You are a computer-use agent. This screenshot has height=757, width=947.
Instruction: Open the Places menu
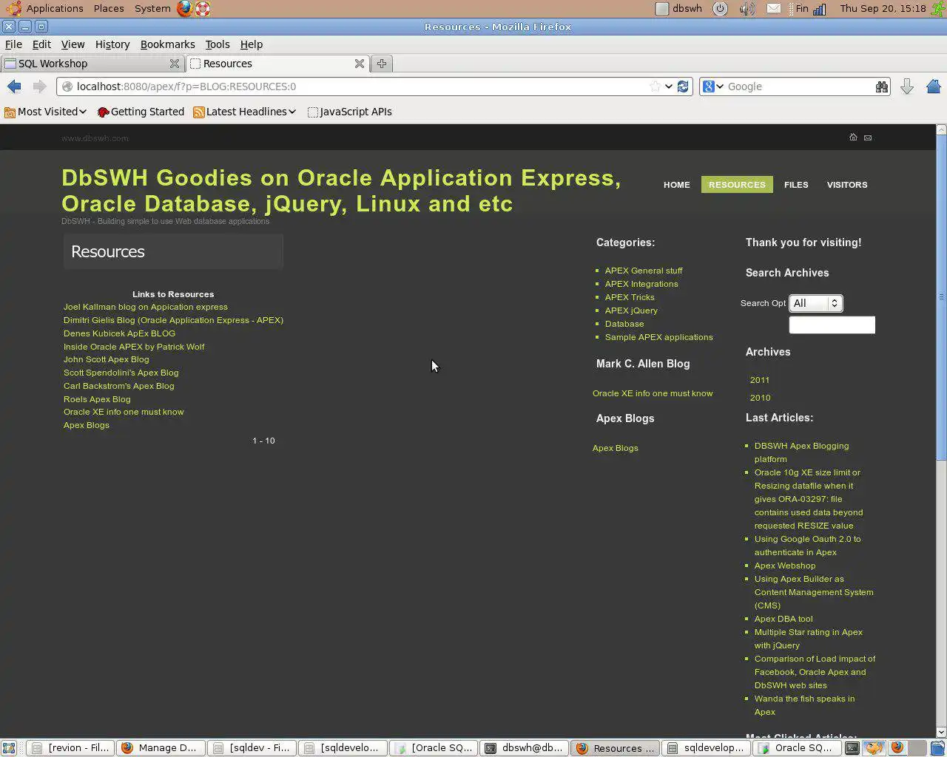[109, 9]
